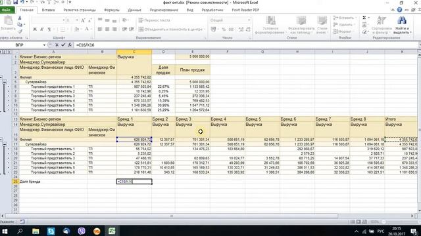Image resolution: width=421 pixels, height=236 pixels.
Task: Click Merge and Center (Объединить и поместить в центре)
Action: pyautogui.click(x=171, y=29)
